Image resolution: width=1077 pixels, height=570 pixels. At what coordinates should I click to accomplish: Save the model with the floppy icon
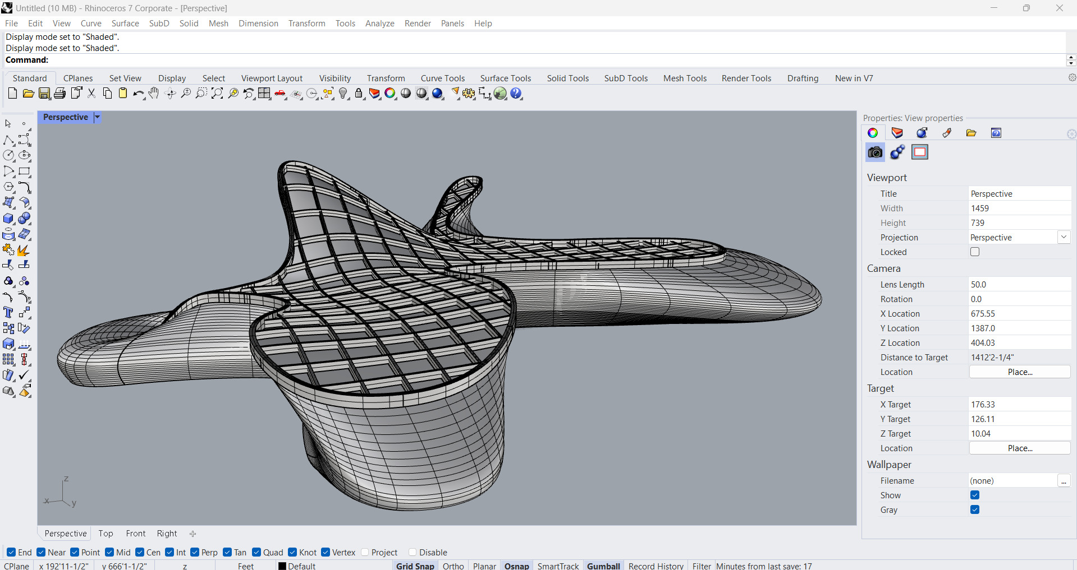point(44,94)
